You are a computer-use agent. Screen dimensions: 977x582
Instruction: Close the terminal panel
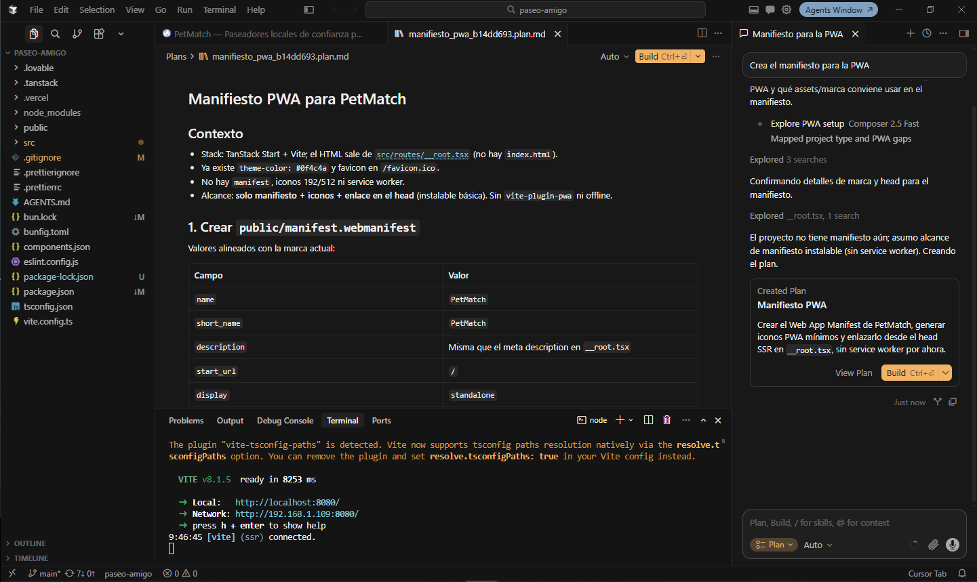point(718,420)
